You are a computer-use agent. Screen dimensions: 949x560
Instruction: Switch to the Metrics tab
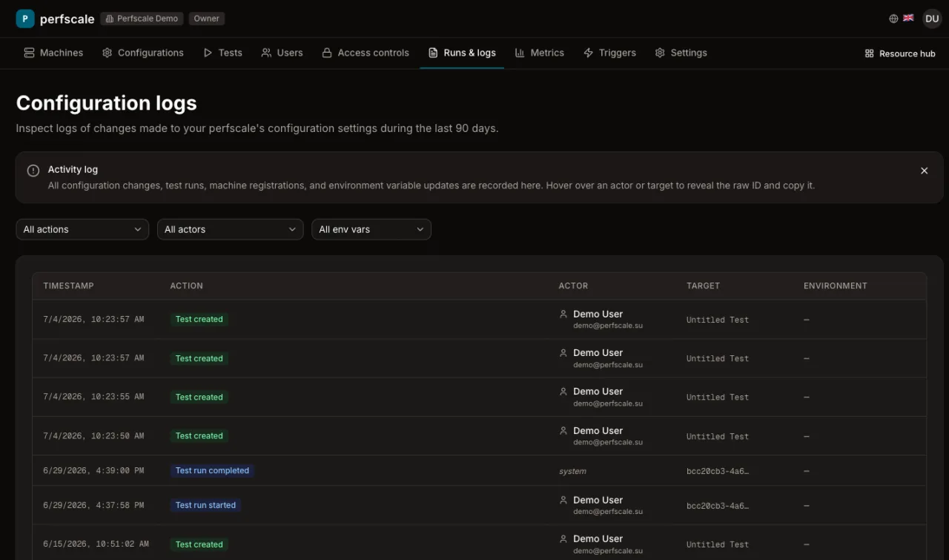tap(540, 53)
